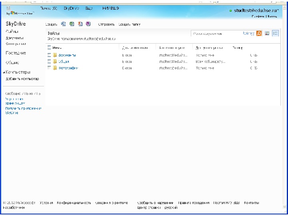This screenshot has width=288, height=216.
Task: Sort by the sharing access column header
Action: 209,48
